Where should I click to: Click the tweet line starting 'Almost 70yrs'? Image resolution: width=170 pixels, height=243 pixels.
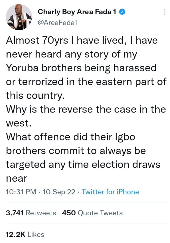(81, 41)
